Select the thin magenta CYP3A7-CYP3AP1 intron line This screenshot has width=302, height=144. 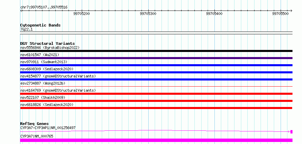click(x=154, y=131)
